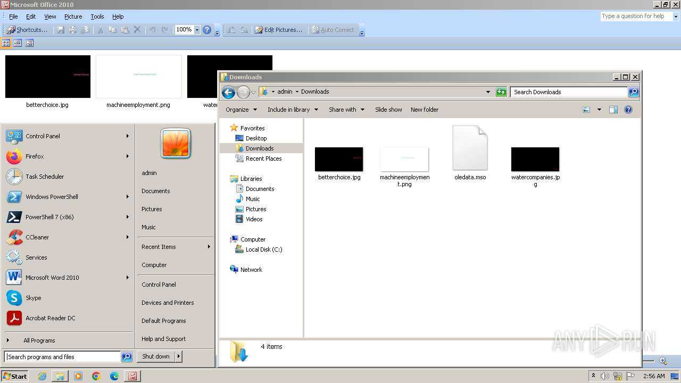Expand the Recent Items submenu
The height and width of the screenshot is (383, 681).
coord(176,247)
